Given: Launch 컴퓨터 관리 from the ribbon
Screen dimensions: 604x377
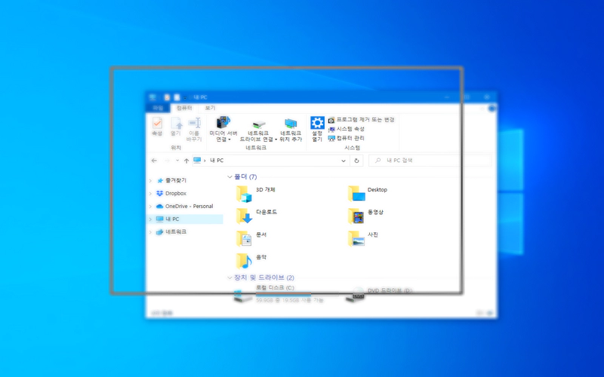Looking at the screenshot, I should (x=347, y=138).
